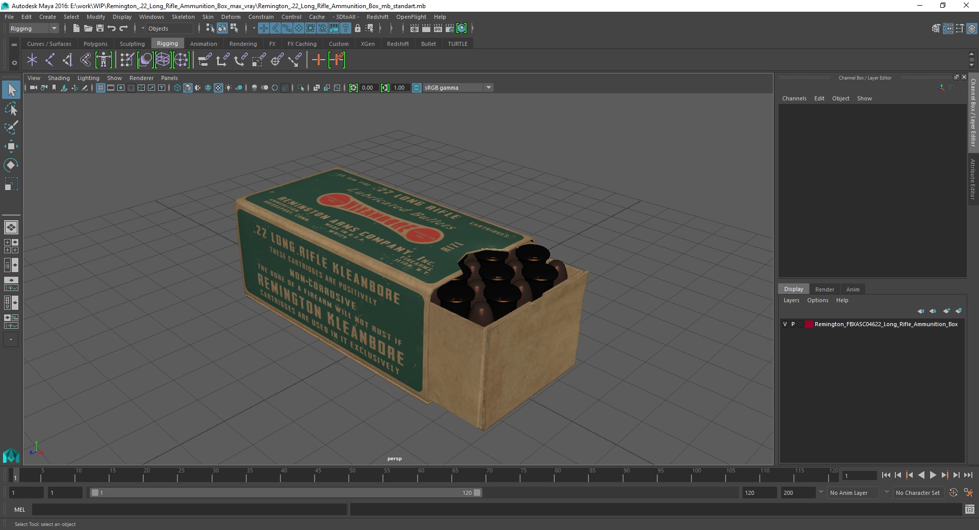Undo the last action

(112, 29)
